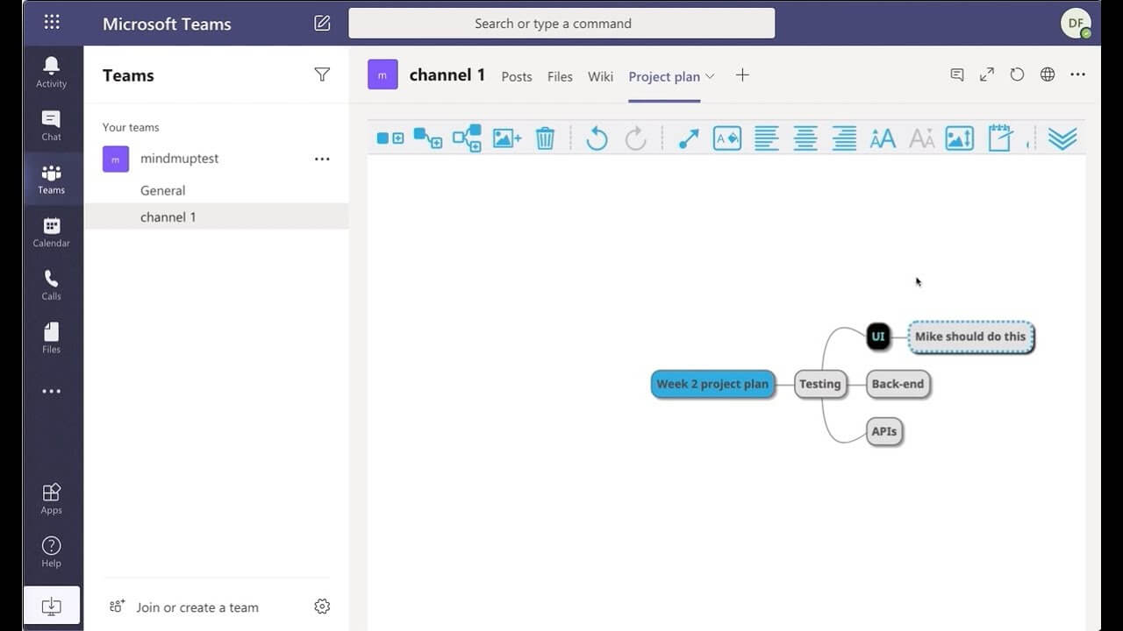Start a new chat with compose icon
This screenshot has width=1123, height=631.
pyautogui.click(x=322, y=23)
